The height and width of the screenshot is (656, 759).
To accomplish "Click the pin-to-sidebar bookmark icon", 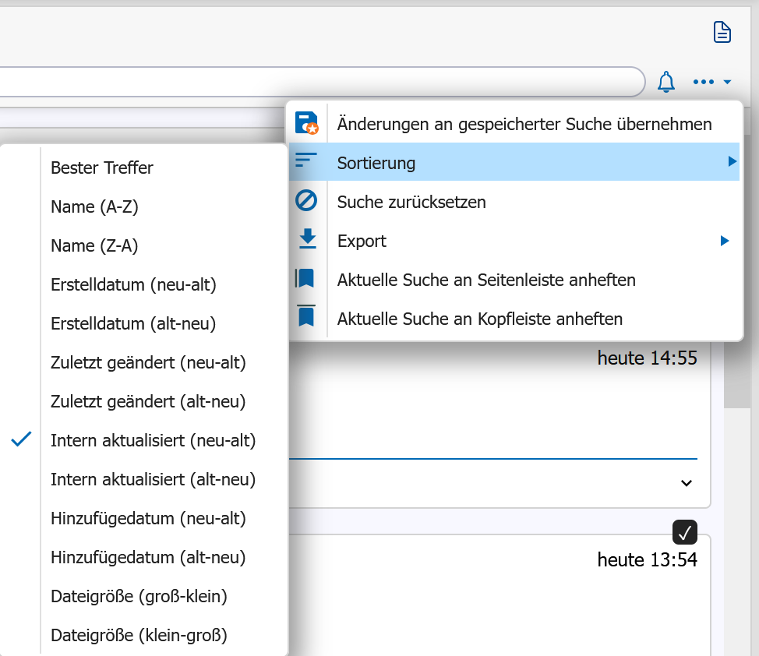I will 305,278.
